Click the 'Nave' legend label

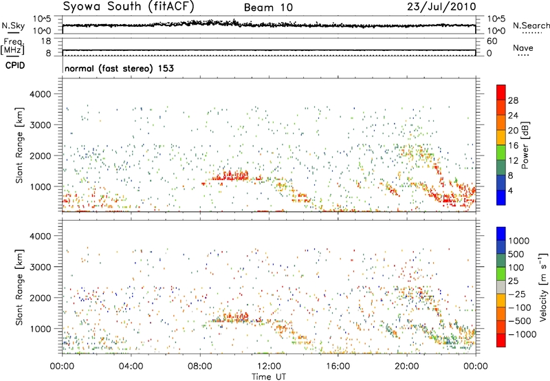tap(523, 47)
